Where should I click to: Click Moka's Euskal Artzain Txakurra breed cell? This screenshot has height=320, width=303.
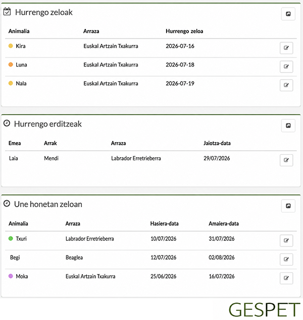[90, 276]
